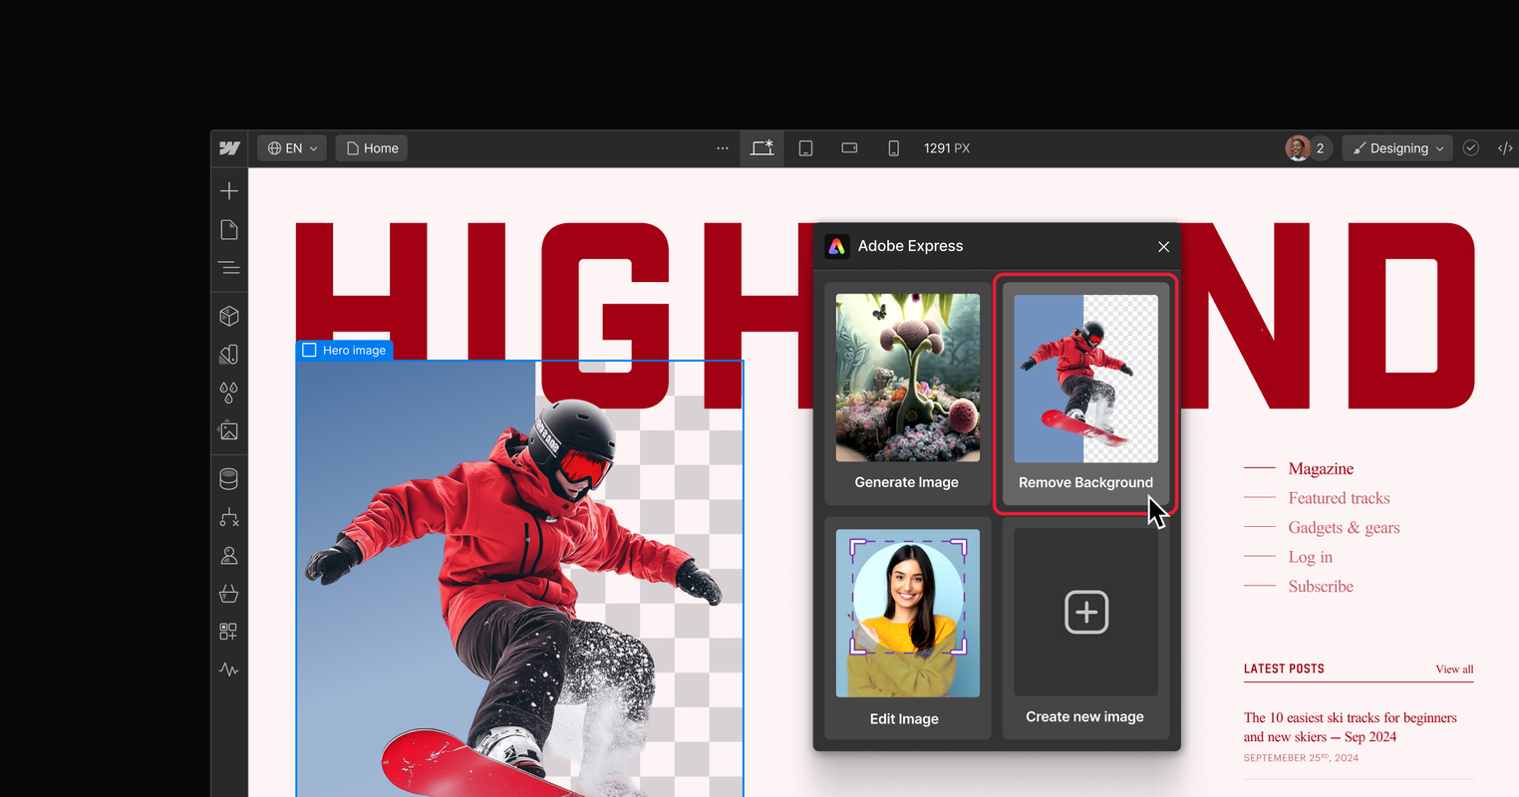
Task: Click the View all posts link
Action: [x=1454, y=669]
